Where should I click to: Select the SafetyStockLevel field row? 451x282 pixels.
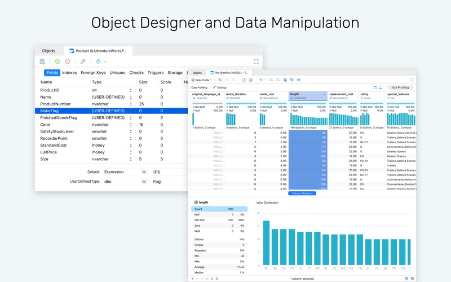(x=111, y=131)
